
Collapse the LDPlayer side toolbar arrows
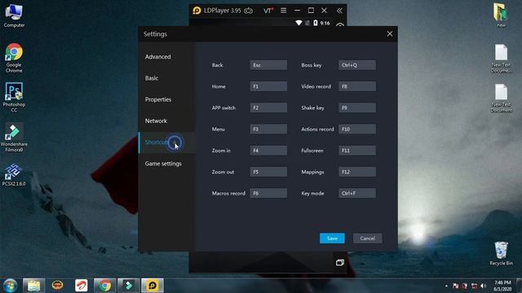coord(339,11)
